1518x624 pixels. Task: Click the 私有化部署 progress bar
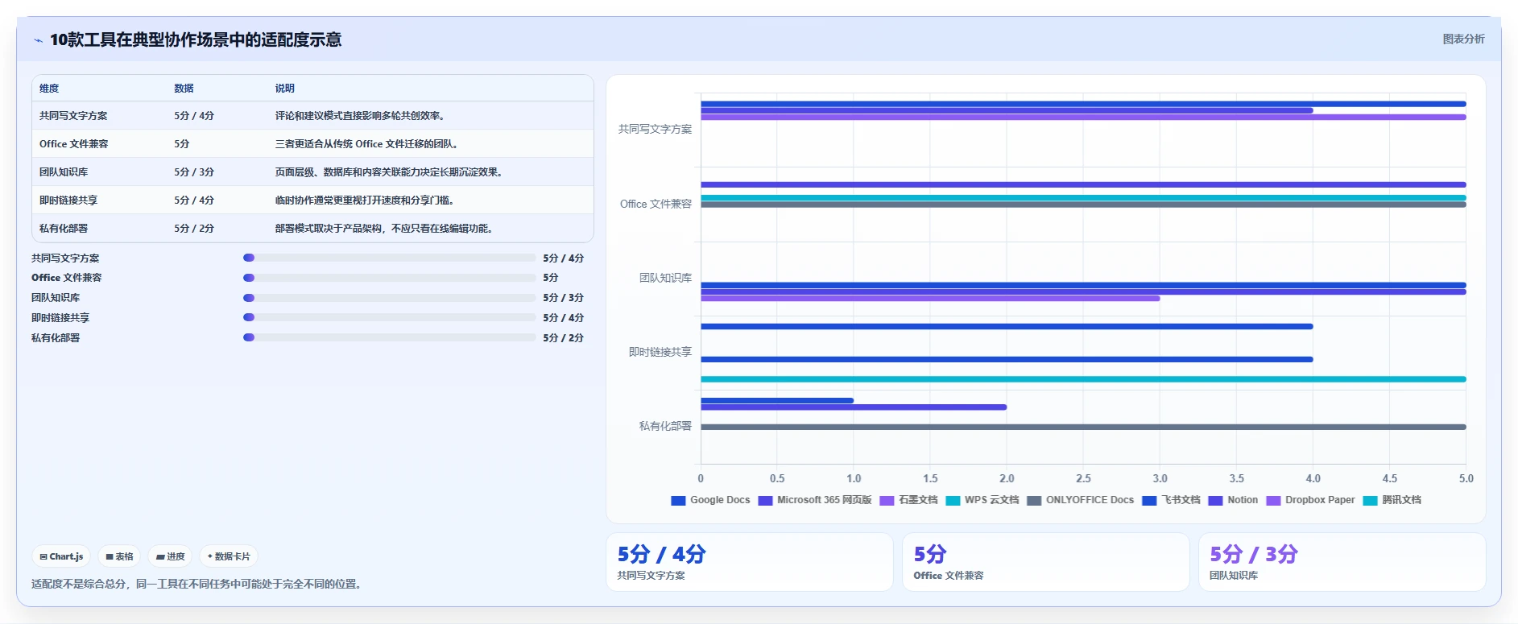click(389, 337)
